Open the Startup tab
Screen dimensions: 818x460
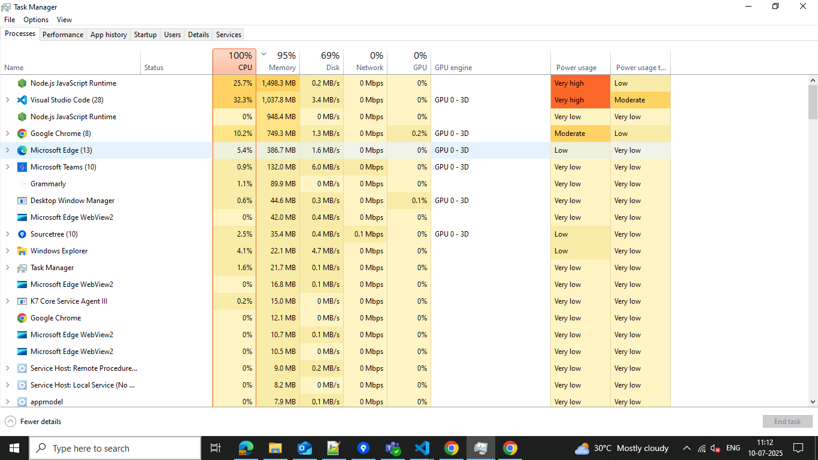click(x=145, y=35)
